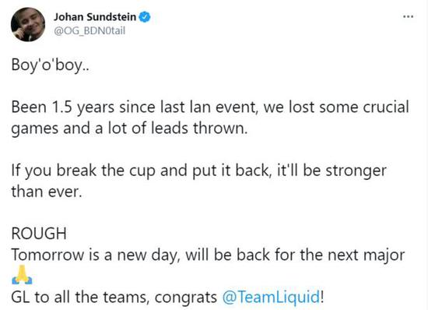428x310 pixels.
Task: Click the "Boy'o'boy.." opening line
Action: point(51,65)
